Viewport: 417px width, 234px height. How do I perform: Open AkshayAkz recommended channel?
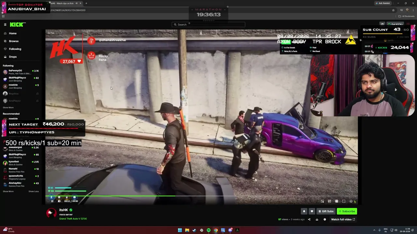[x=21, y=184]
